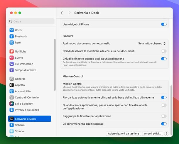The image size is (179, 144).
Task: Select the Aspetto label in sidebar
Action: (20, 85)
